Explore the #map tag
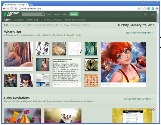This screenshot has width=161, height=125. point(66,25)
